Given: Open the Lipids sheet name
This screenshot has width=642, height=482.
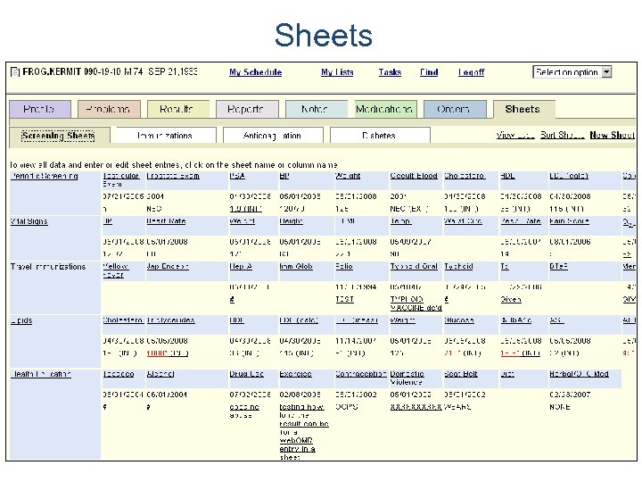Looking at the screenshot, I should pos(21,321).
